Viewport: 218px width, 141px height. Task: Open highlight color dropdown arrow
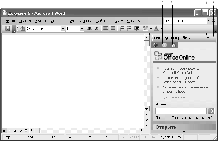click(151, 29)
